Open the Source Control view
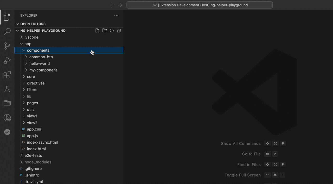The image size is (333, 184). (7, 46)
